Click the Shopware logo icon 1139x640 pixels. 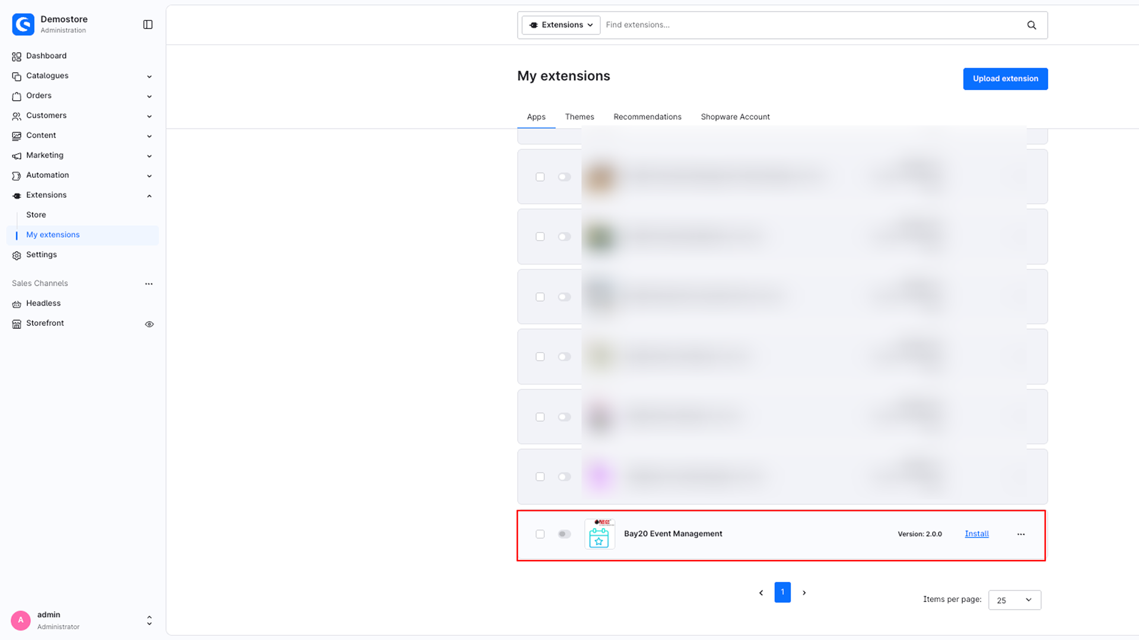pos(23,24)
